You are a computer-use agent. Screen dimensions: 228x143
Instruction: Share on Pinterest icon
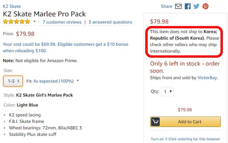coord(205,6)
